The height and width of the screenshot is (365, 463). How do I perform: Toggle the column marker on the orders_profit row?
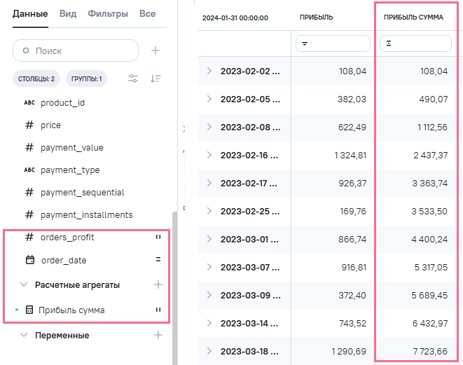click(158, 237)
